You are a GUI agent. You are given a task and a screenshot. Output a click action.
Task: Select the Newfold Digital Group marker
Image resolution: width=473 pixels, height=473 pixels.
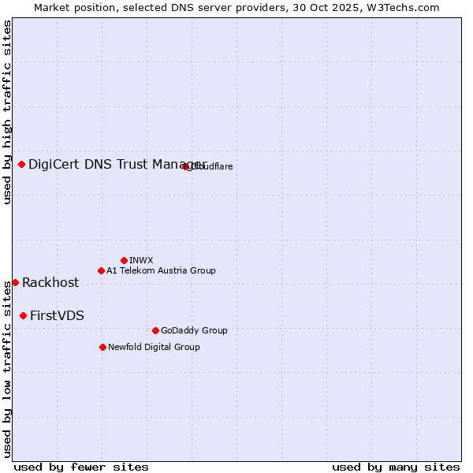tap(102, 347)
